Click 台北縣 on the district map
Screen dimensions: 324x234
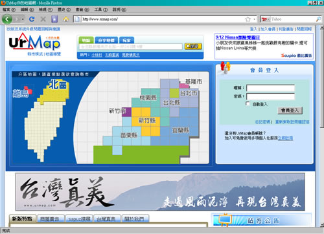[x=172, y=102]
